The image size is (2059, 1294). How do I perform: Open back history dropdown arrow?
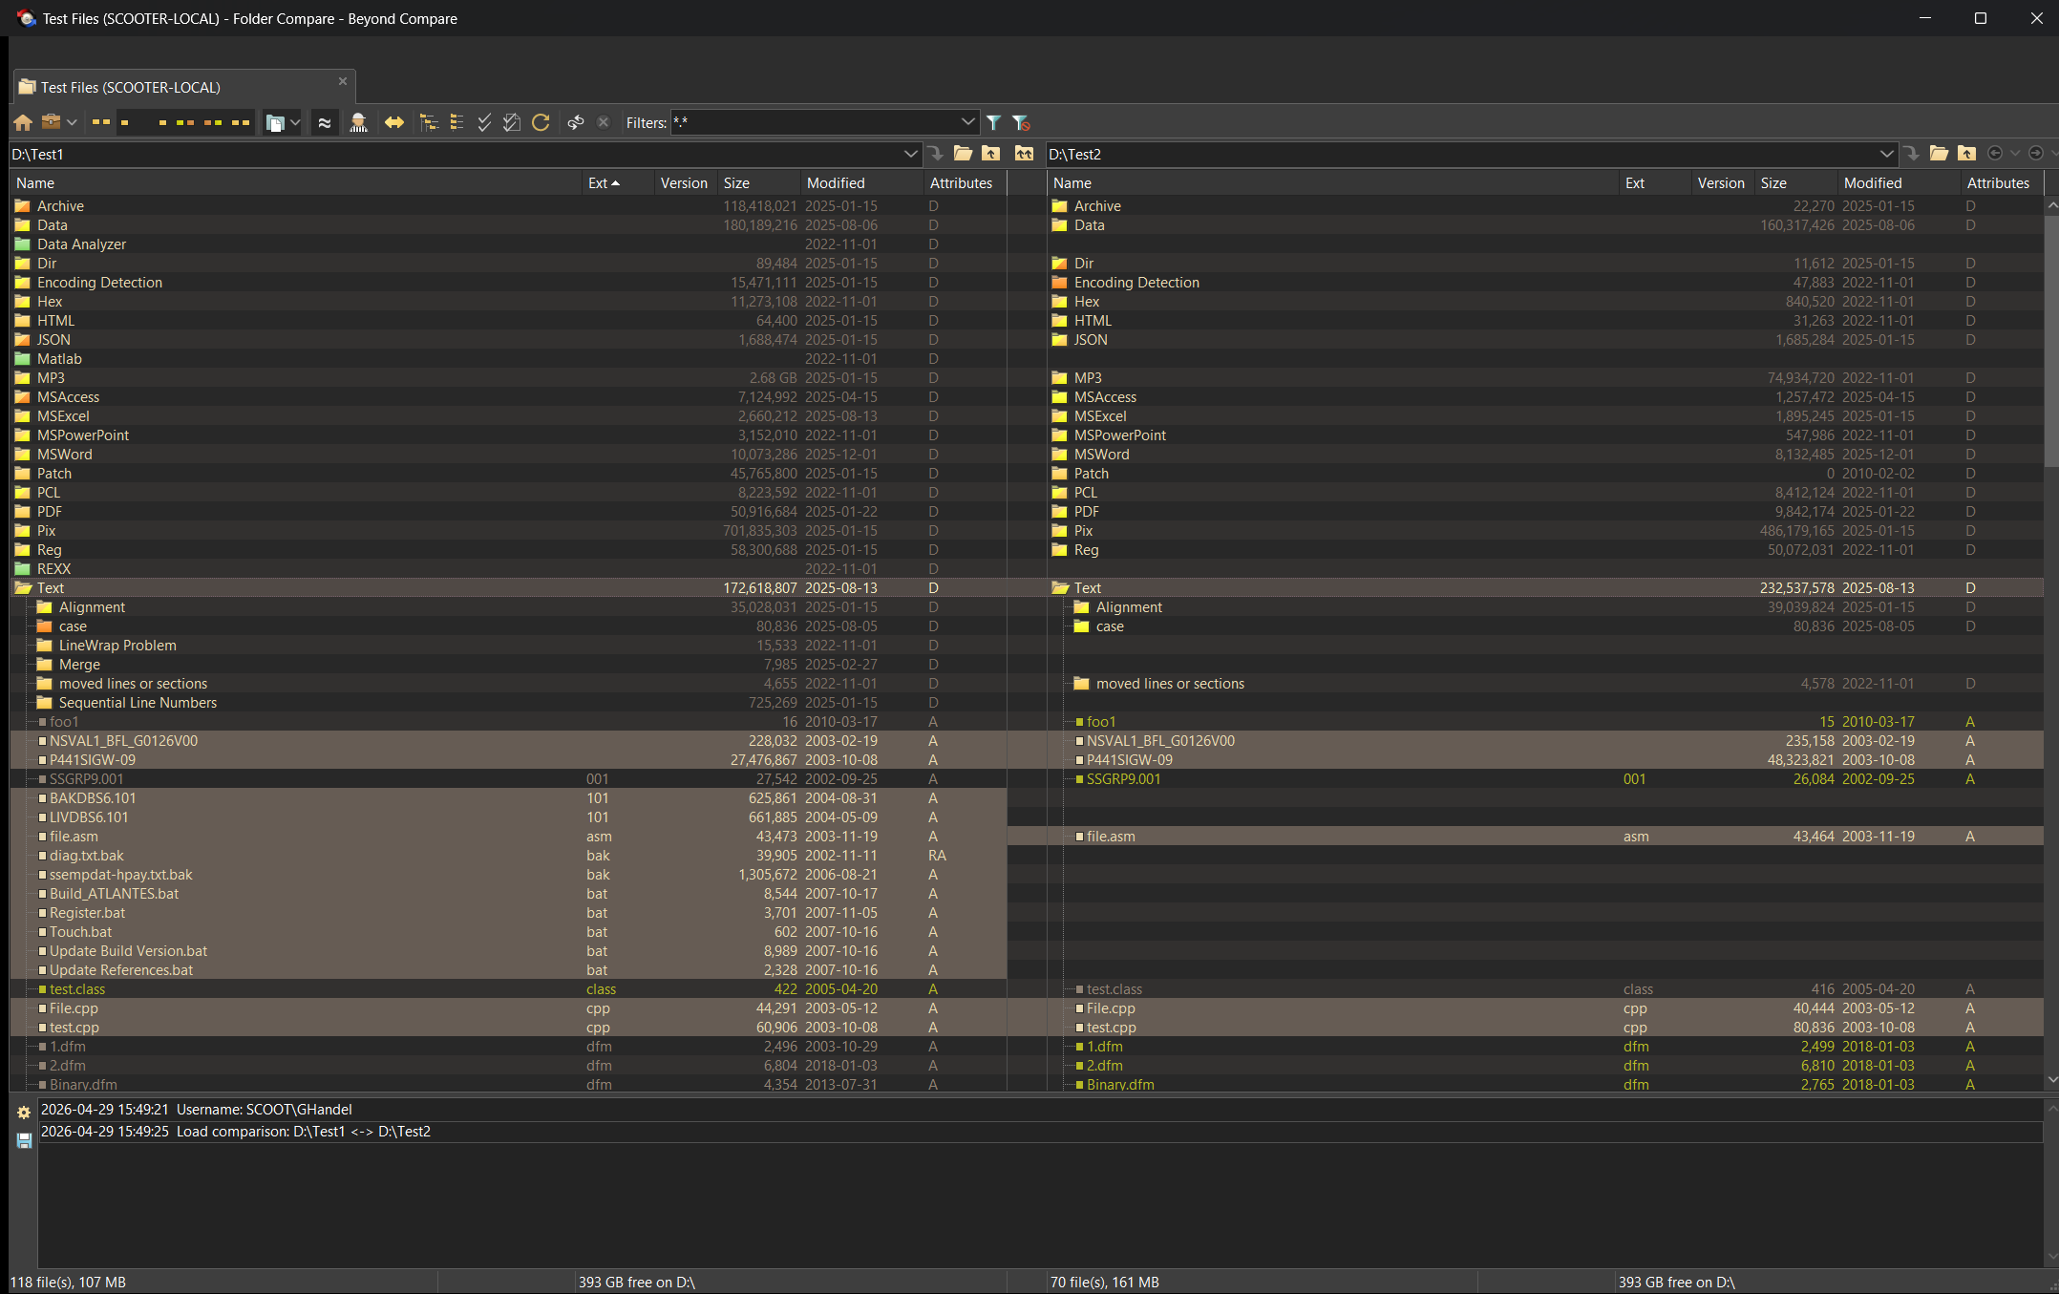(x=2015, y=154)
